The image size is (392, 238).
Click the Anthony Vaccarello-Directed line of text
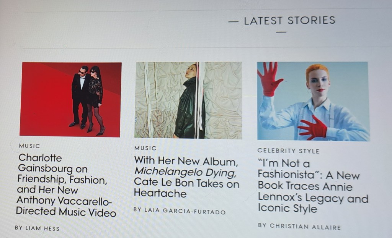64,201
